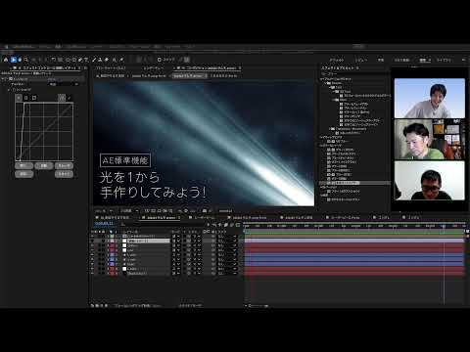Screen dimensions: 470x352
Task: Select the second layer name in timeline
Action: pos(149,241)
